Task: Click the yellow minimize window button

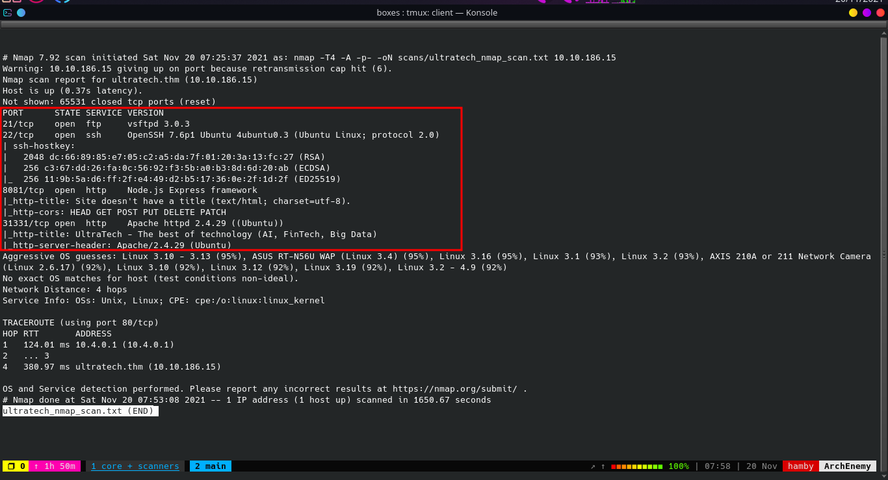Action: (x=853, y=12)
